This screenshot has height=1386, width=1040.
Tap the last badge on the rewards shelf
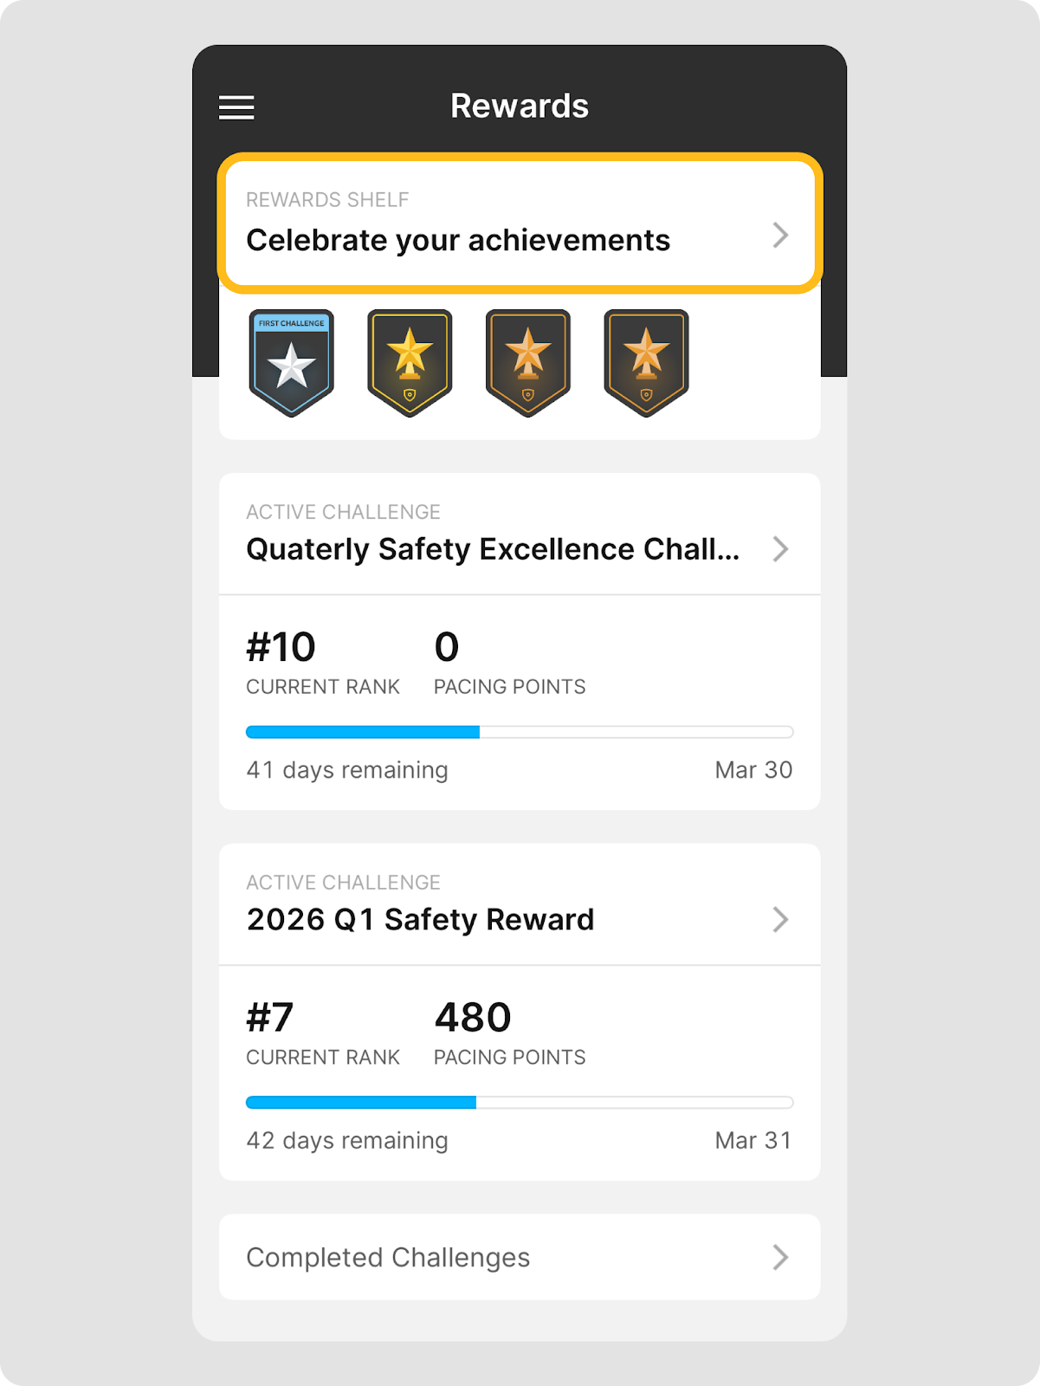pos(646,362)
